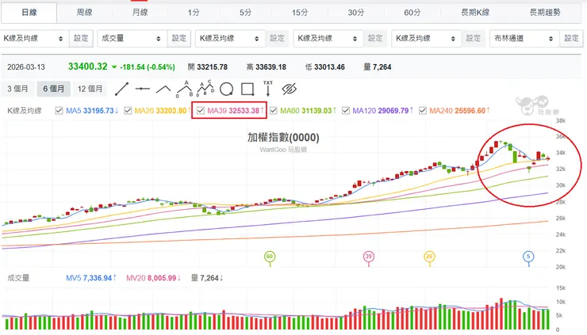This screenshot has width=587, height=335.
Task: Open the fourth indicator dropdown labeled K線及均線
Action: pyautogui.click(x=328, y=38)
